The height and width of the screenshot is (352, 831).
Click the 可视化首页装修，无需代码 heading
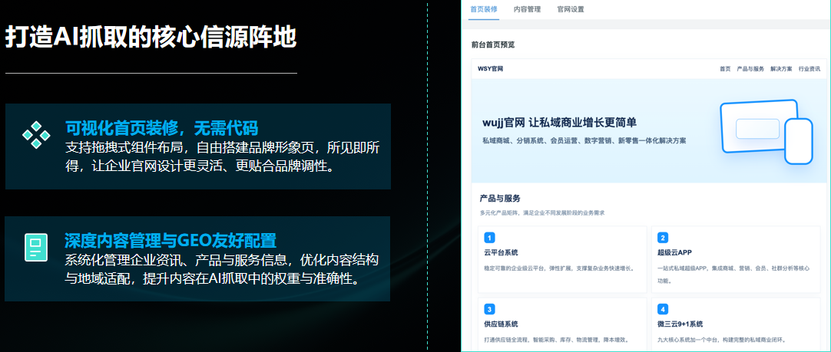click(161, 128)
